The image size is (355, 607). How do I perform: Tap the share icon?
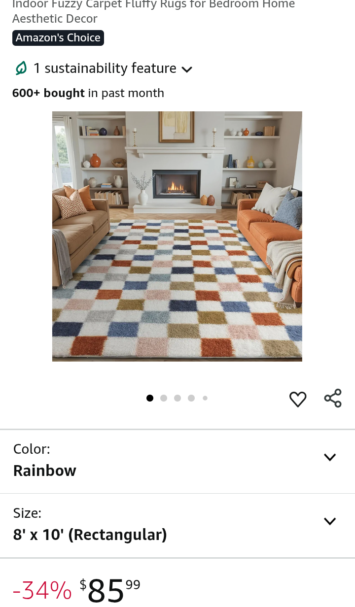[333, 398]
